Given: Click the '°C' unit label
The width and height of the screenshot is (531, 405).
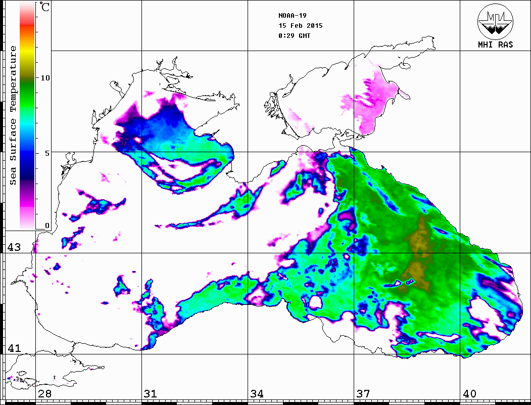Looking at the screenshot, I should pos(44,7).
